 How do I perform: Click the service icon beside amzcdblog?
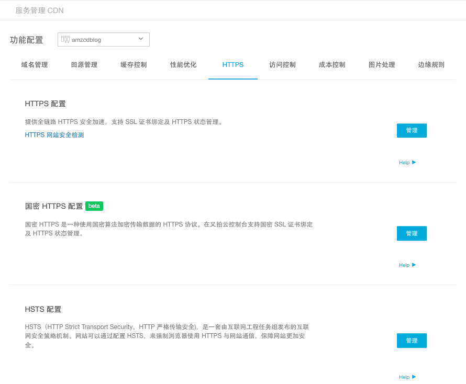(65, 39)
